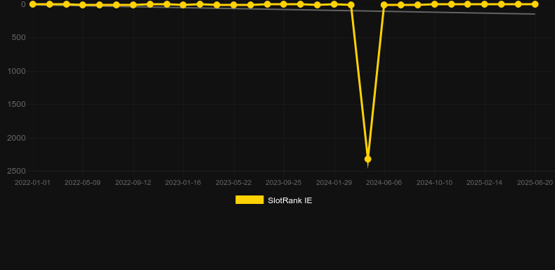This screenshot has width=555, height=270.
Task: Select the data point above 2023-09-25
Action: [x=284, y=4]
